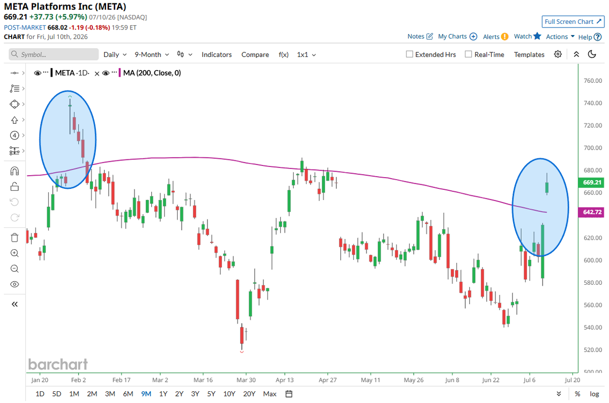609x403 pixels.
Task: Select the 3M period tab
Action: tap(110, 394)
